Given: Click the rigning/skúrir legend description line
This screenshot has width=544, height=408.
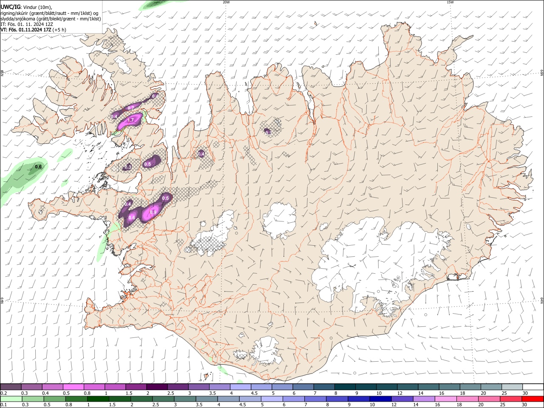Looking at the screenshot, I should pyautogui.click(x=49, y=13).
